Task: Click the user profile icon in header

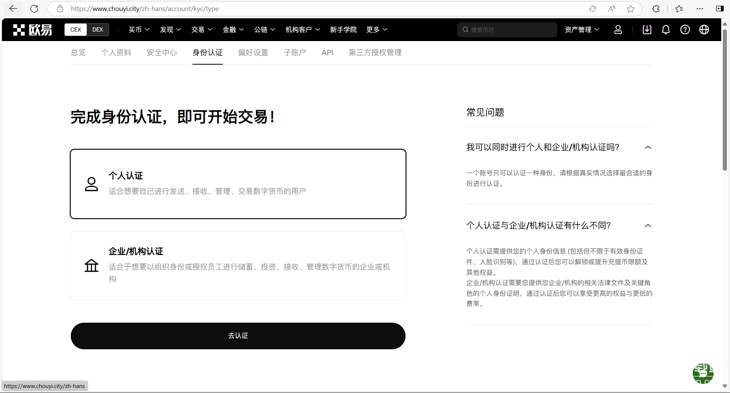Action: (x=618, y=30)
